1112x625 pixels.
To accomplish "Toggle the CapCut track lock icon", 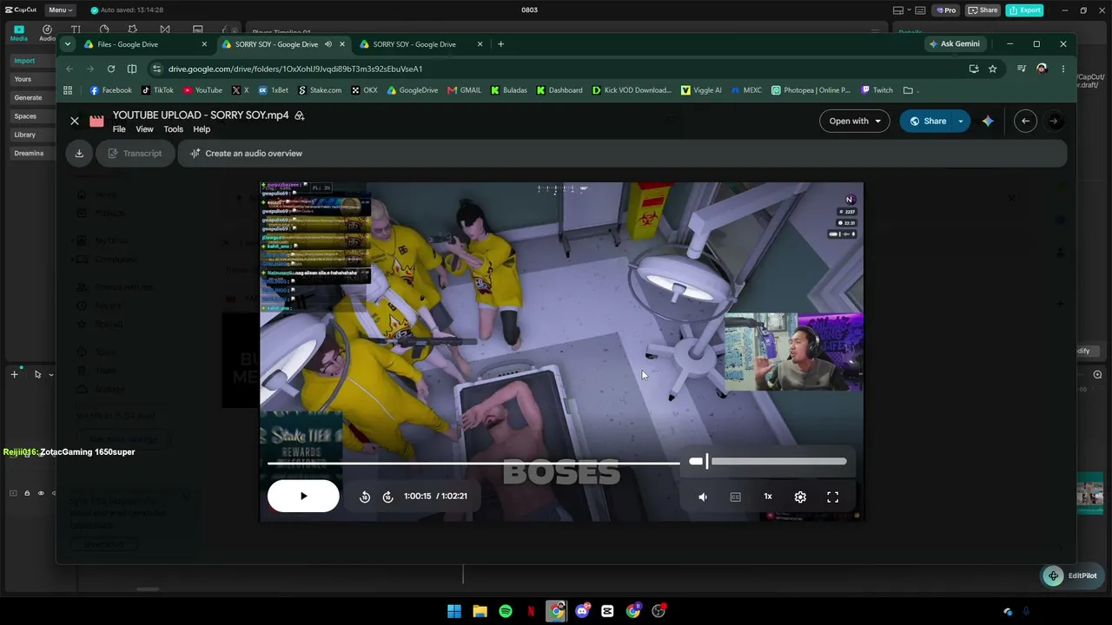I will coord(27,493).
